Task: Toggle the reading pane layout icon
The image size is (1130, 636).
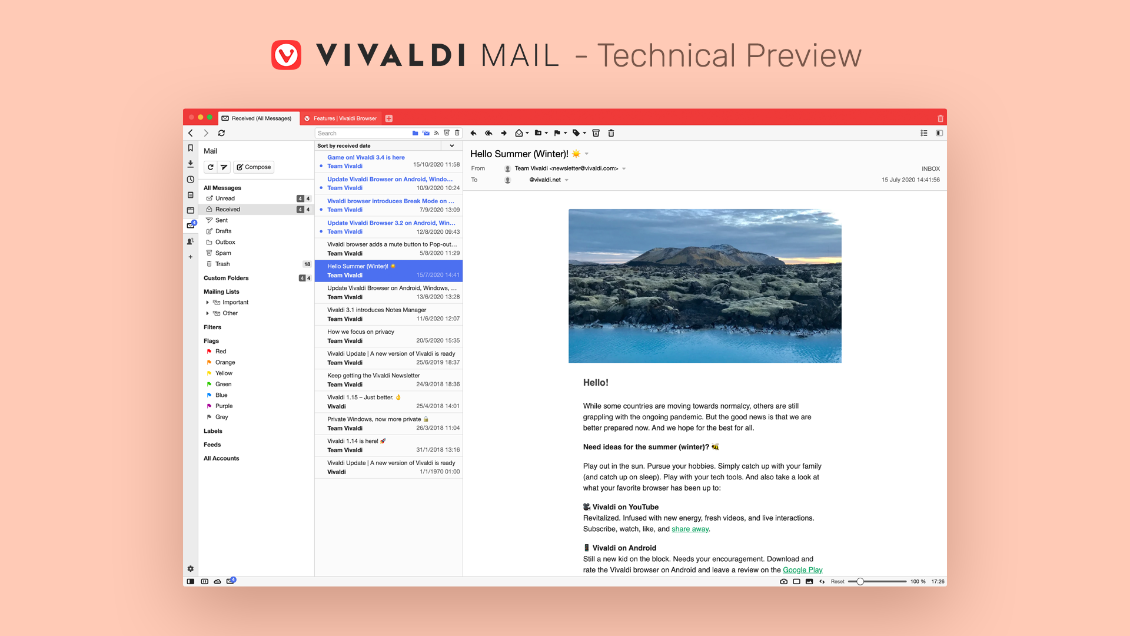Action: [938, 132]
